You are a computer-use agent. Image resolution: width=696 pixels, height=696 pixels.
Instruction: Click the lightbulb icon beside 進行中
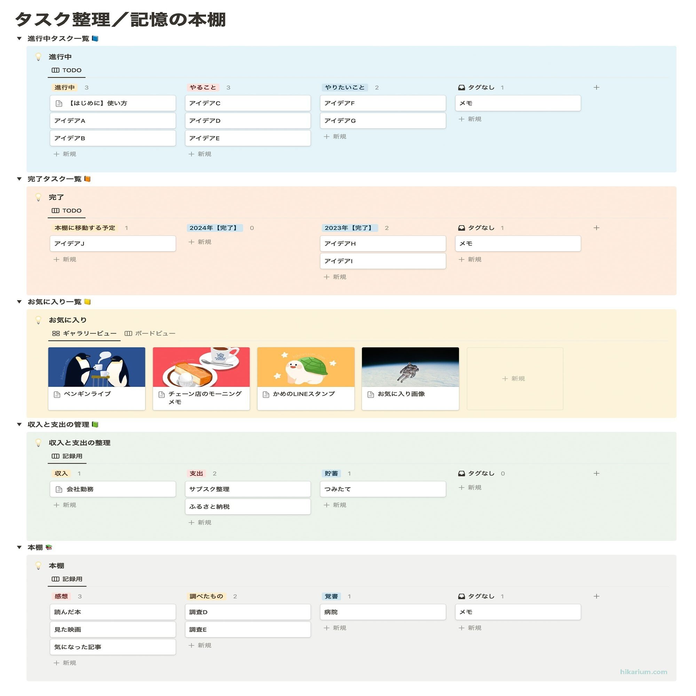[39, 57]
